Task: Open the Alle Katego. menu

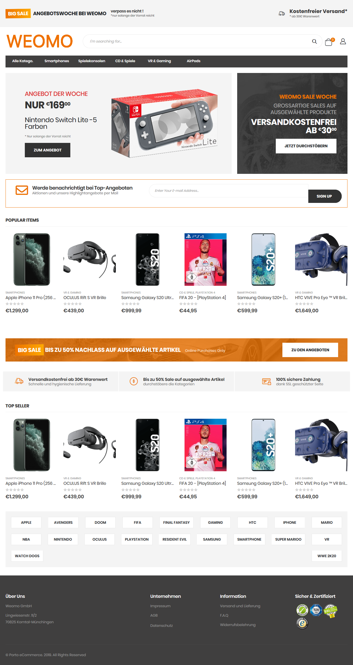Action: point(23,61)
